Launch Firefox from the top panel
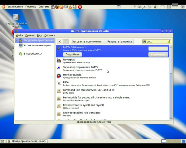Screen dimensions: 186x148 click(57, 7)
